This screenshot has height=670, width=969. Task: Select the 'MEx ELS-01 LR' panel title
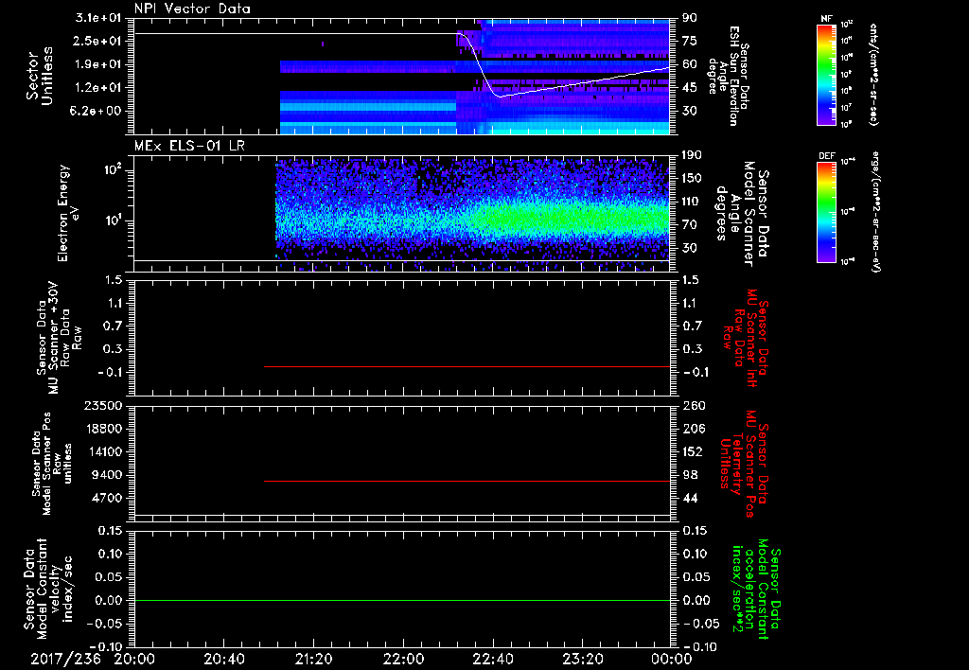(189, 146)
